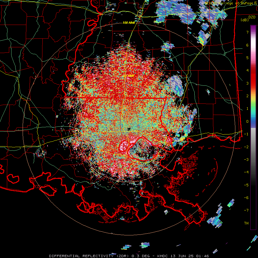
Task: Click the -7 dB scale label
Action: point(246,210)
